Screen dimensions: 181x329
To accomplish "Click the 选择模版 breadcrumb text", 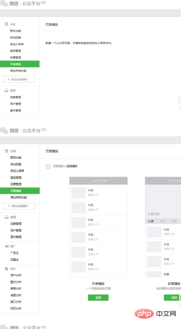I will 72,166.
